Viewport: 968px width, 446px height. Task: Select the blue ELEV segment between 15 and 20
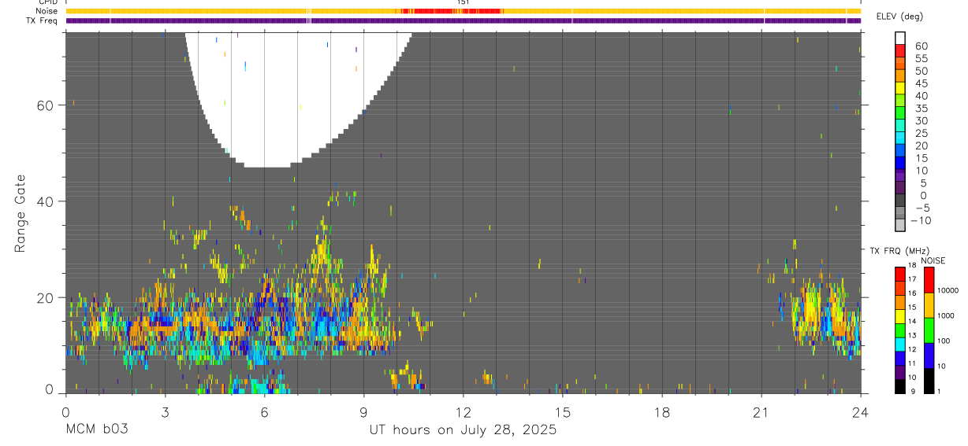900,151
